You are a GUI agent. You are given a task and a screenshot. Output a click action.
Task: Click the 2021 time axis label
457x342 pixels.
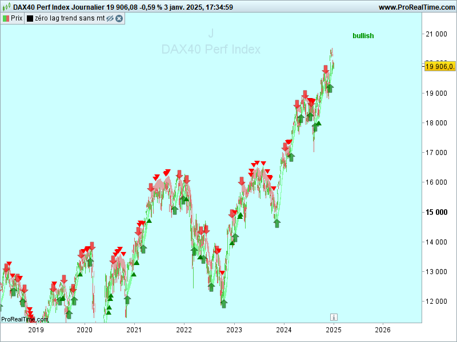(134, 330)
